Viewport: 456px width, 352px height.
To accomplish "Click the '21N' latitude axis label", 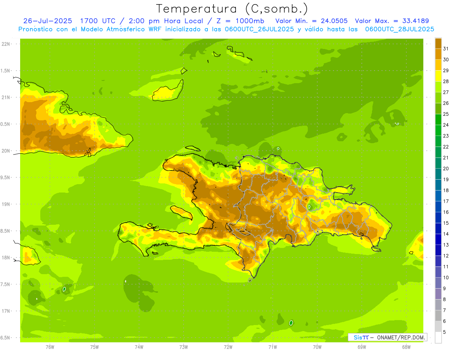I will pos(5,97).
